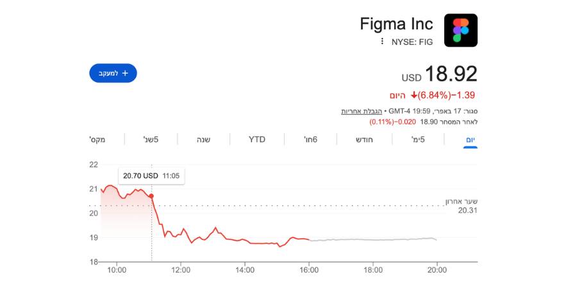Click the red down arrow by the daily change

(x=414, y=95)
